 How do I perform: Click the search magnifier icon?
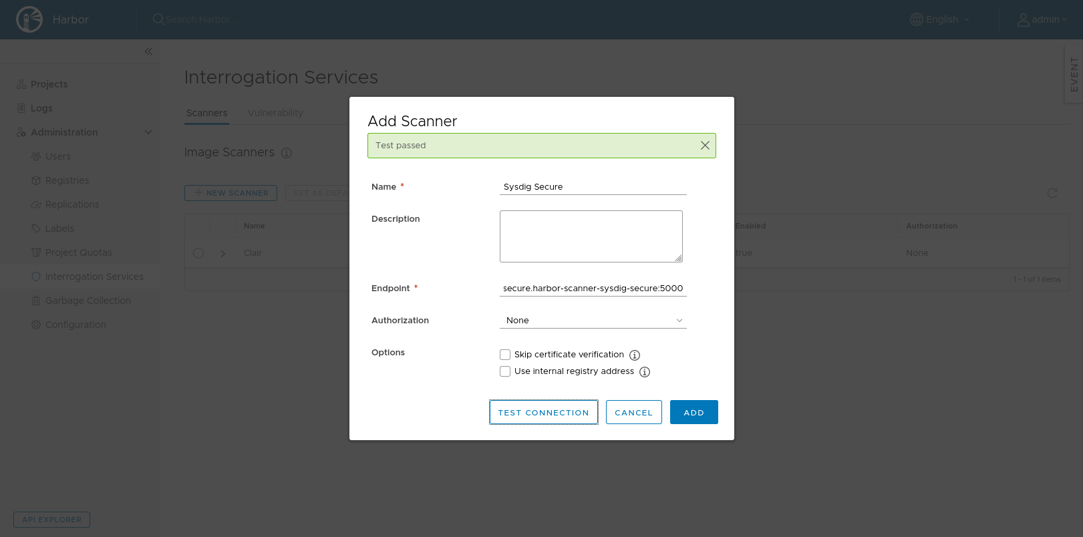[x=158, y=19]
